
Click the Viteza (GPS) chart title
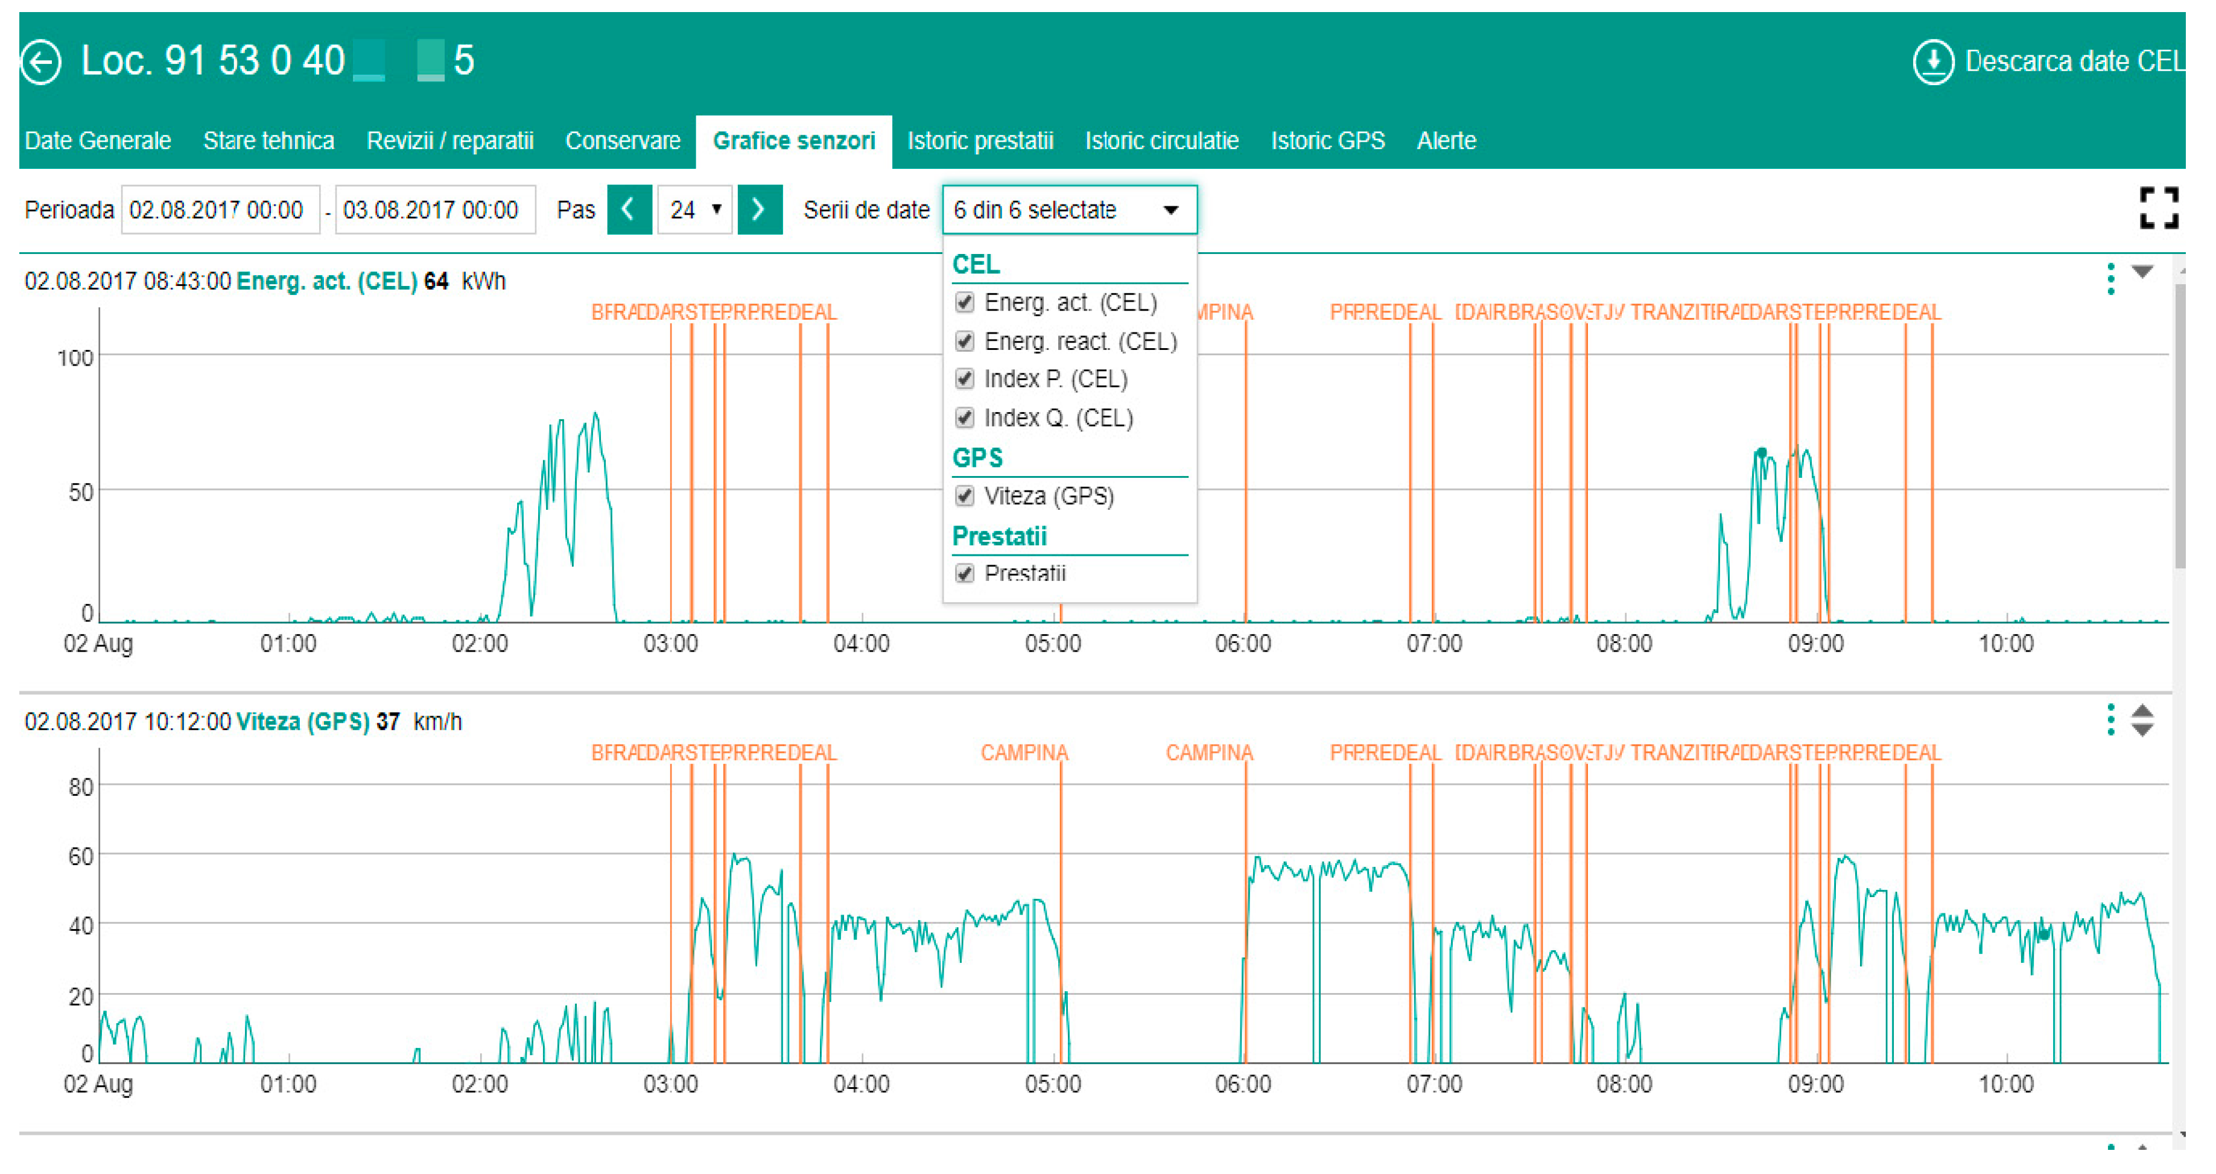tap(302, 722)
